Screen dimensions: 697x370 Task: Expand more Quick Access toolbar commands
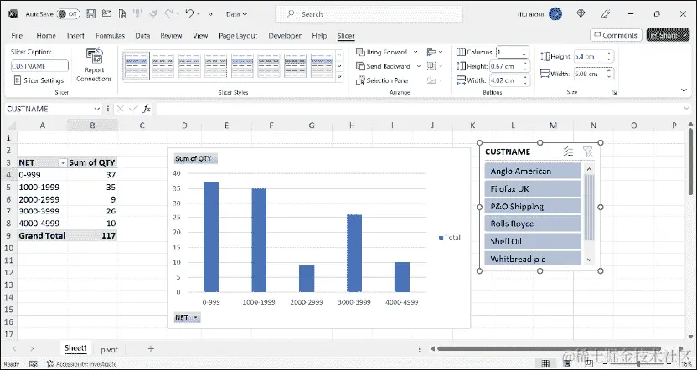point(209,14)
